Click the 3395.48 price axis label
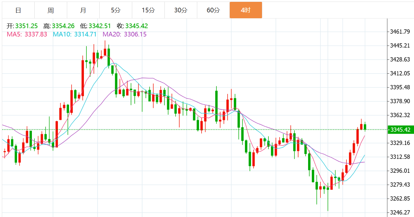Image resolution: width=414 pixels, height=217 pixels. pyautogui.click(x=400, y=87)
